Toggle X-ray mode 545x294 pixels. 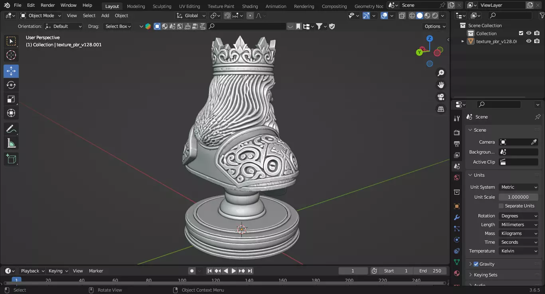(402, 16)
